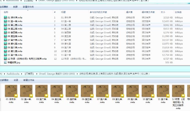The width and height of the screenshot is (190, 118).
Task: Open the cover thumbnail labeled 12 附录 乌克兰文版序
Action: click(178, 91)
